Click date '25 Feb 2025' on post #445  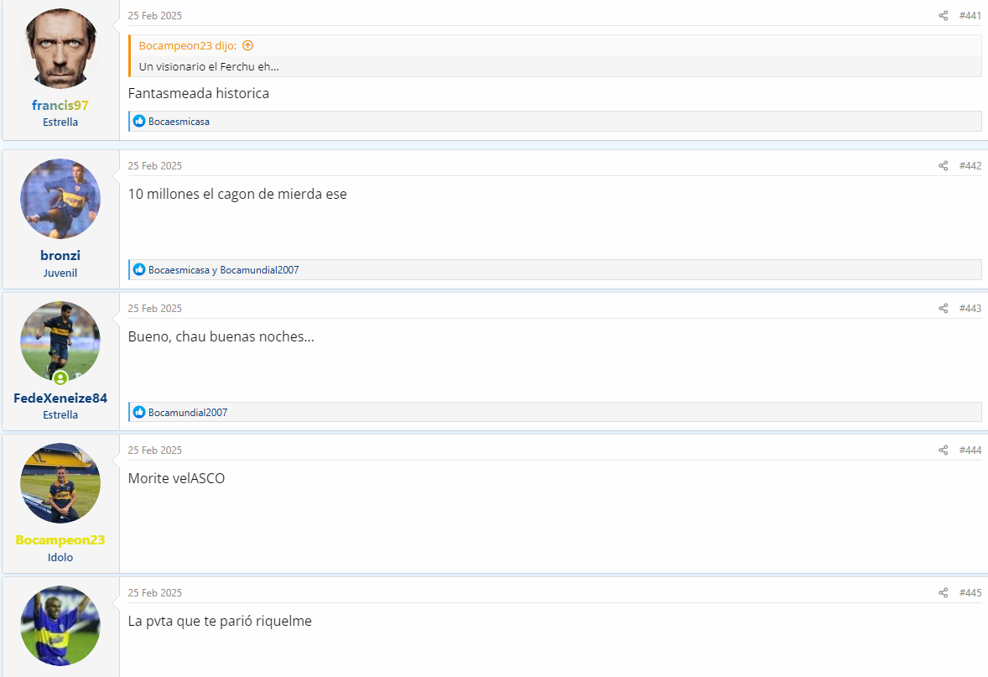tap(155, 592)
